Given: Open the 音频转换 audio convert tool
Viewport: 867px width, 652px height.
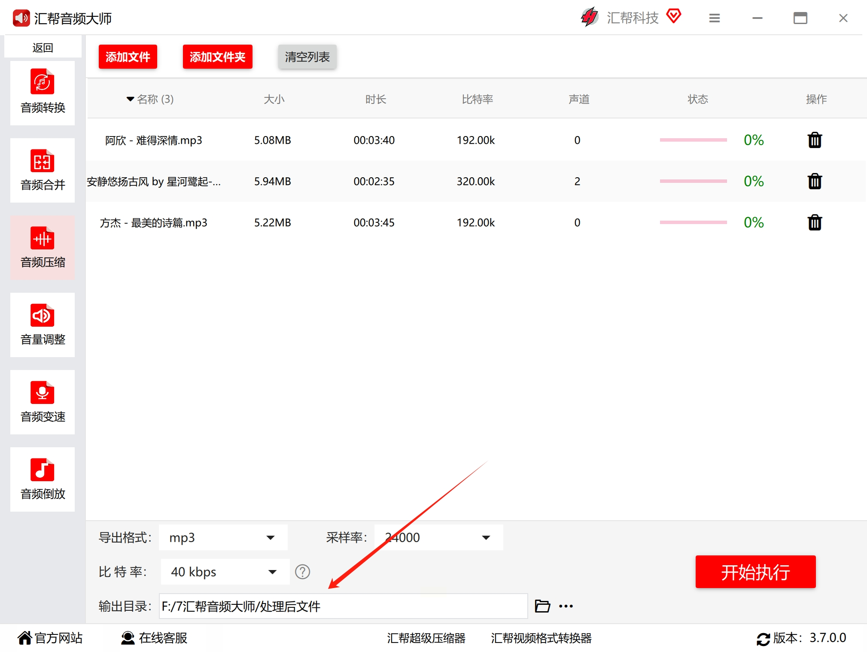Looking at the screenshot, I should point(43,93).
